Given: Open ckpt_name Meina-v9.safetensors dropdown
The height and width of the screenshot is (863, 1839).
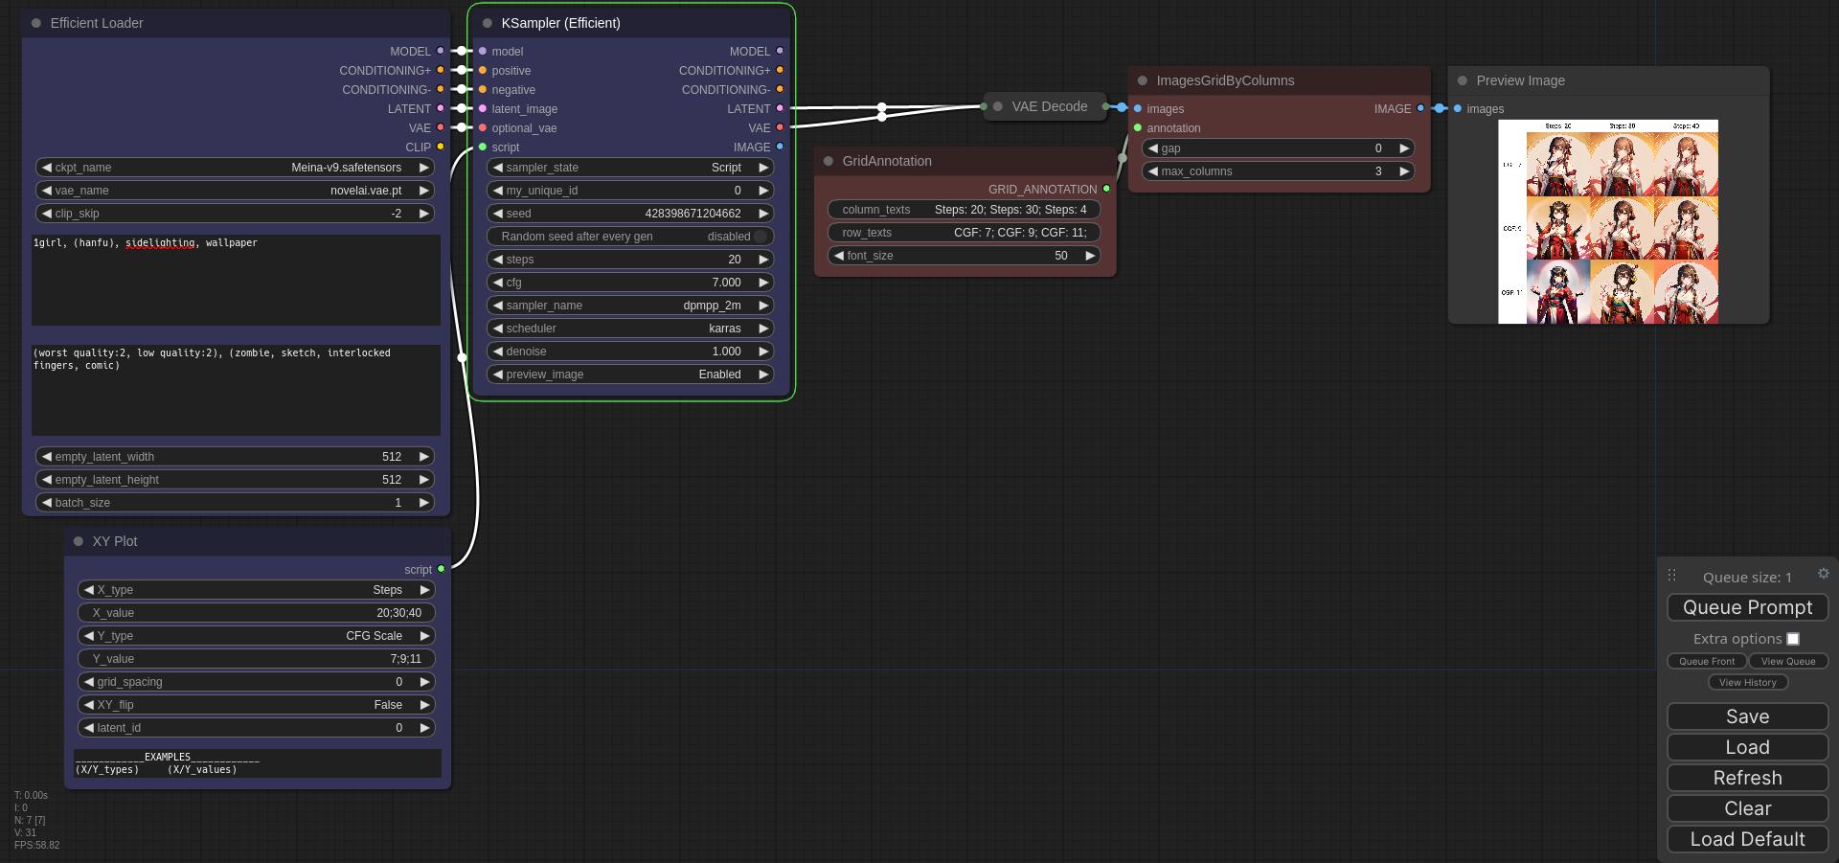Looking at the screenshot, I should (x=235, y=168).
